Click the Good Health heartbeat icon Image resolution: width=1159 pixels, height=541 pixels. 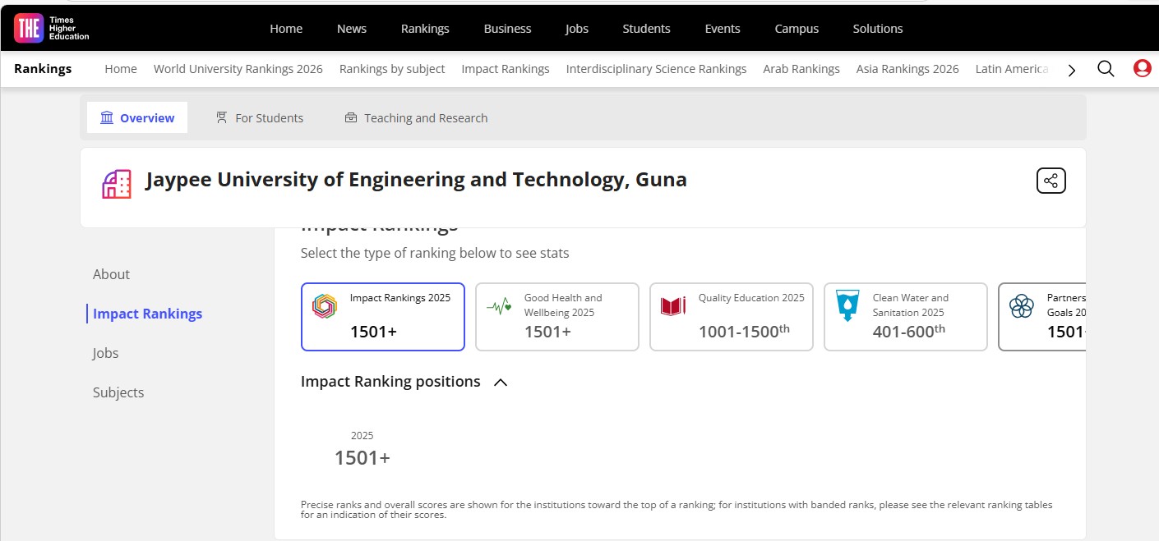[499, 308]
